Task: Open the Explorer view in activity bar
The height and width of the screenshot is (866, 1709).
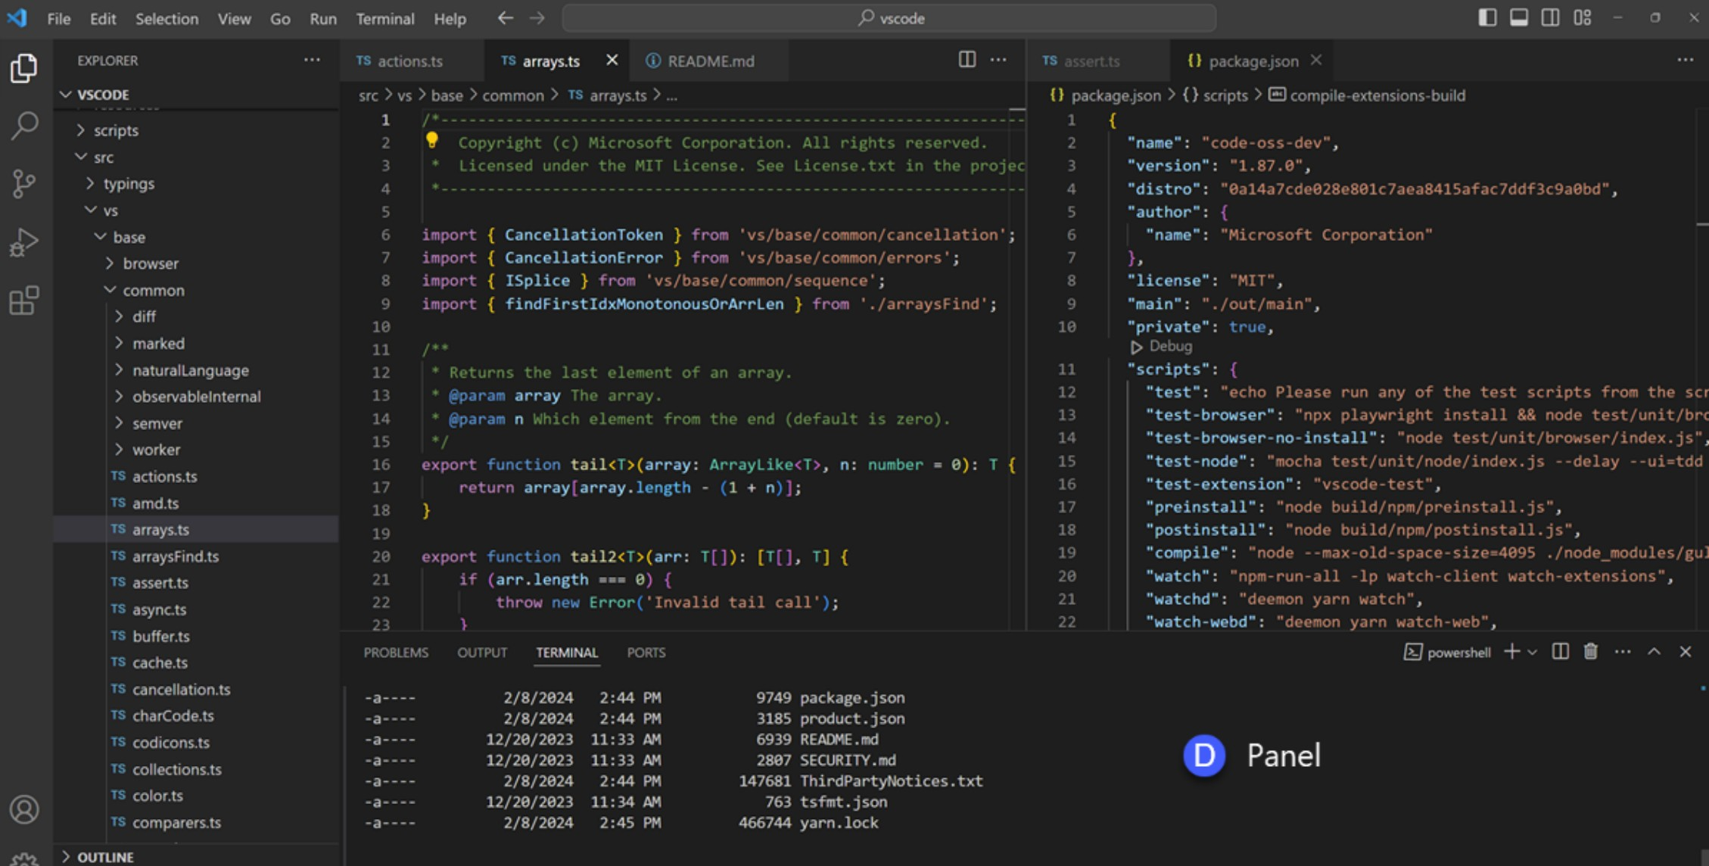Action: coord(24,68)
